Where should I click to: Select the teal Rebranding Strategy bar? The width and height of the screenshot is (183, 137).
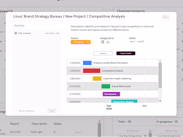tap(124, 101)
